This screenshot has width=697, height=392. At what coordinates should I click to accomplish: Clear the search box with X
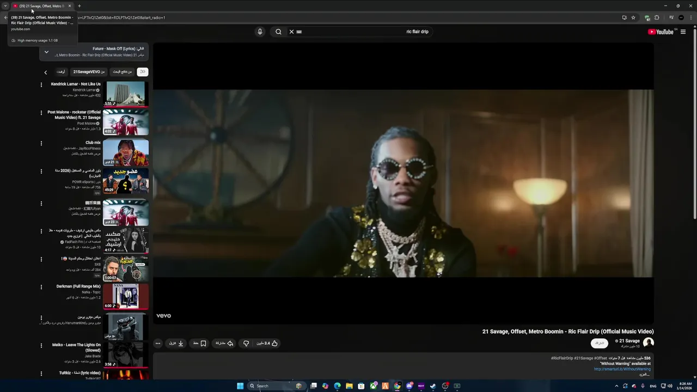(291, 32)
